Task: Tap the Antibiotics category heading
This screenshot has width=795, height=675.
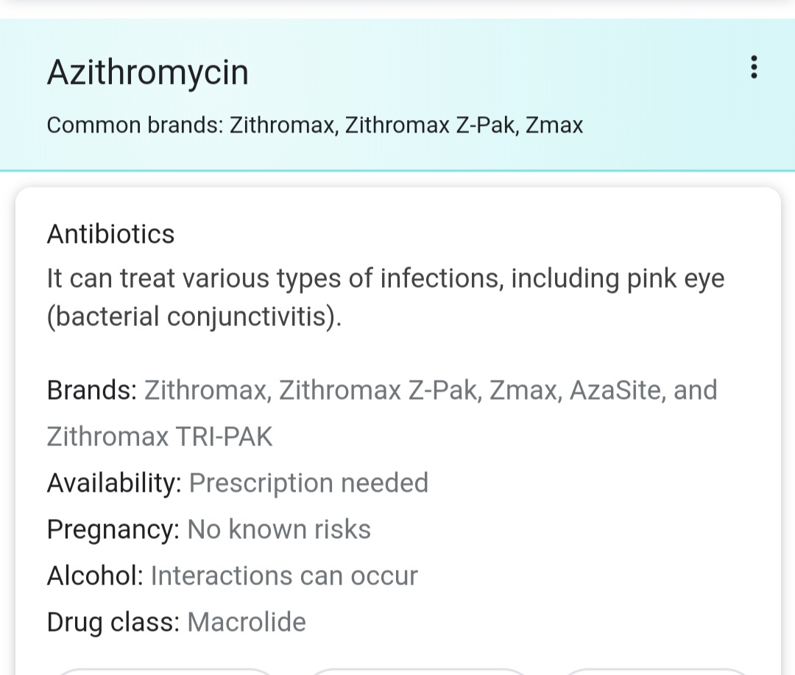Action: (x=110, y=234)
